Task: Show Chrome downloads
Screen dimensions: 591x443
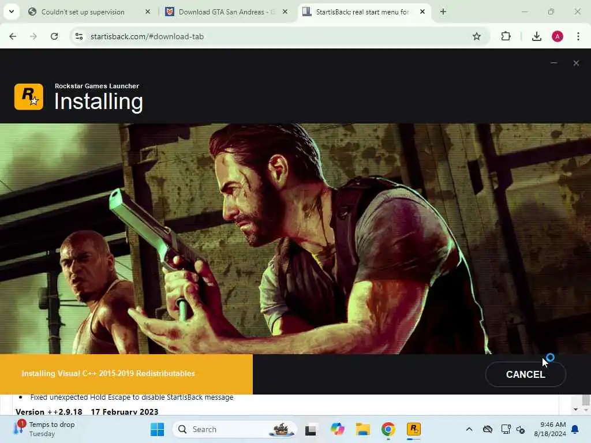Action: (537, 36)
